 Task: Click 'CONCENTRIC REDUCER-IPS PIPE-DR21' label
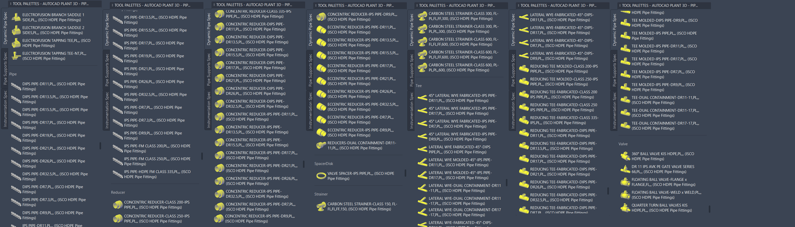point(262,168)
